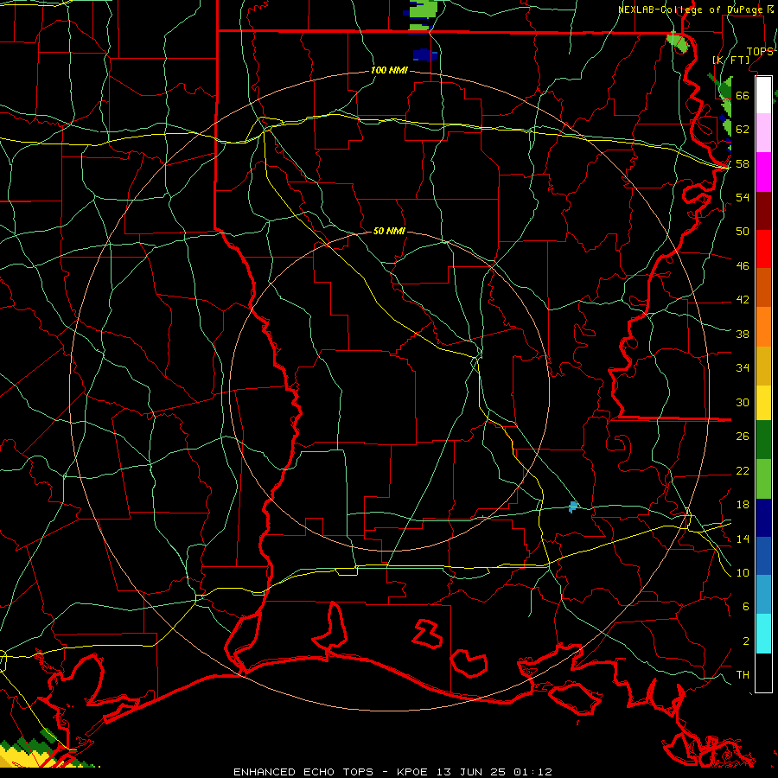Select the dark red 50 kft legend swatch

(763, 211)
